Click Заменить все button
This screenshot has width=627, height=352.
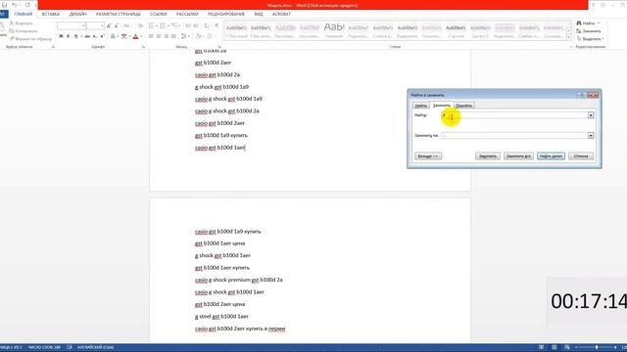pyautogui.click(x=518, y=156)
